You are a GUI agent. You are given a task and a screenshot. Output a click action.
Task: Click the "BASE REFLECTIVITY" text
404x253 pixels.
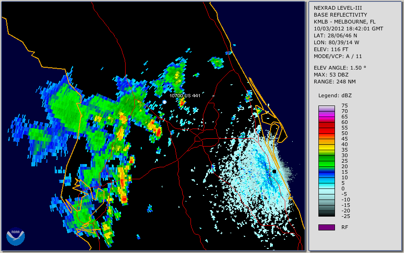(x=340, y=15)
